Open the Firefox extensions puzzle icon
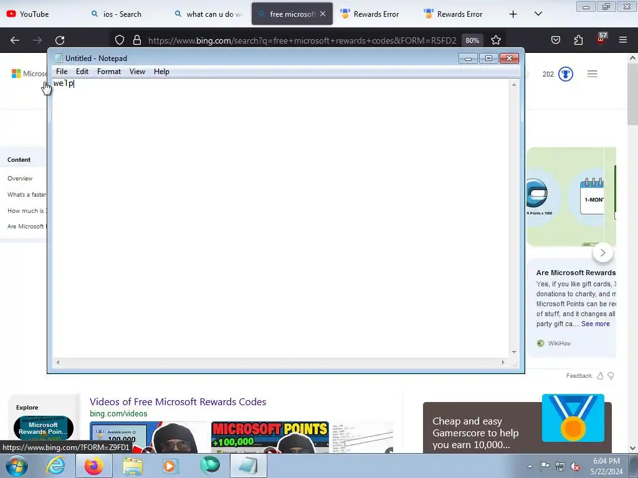The height and width of the screenshot is (478, 638). pyautogui.click(x=578, y=40)
